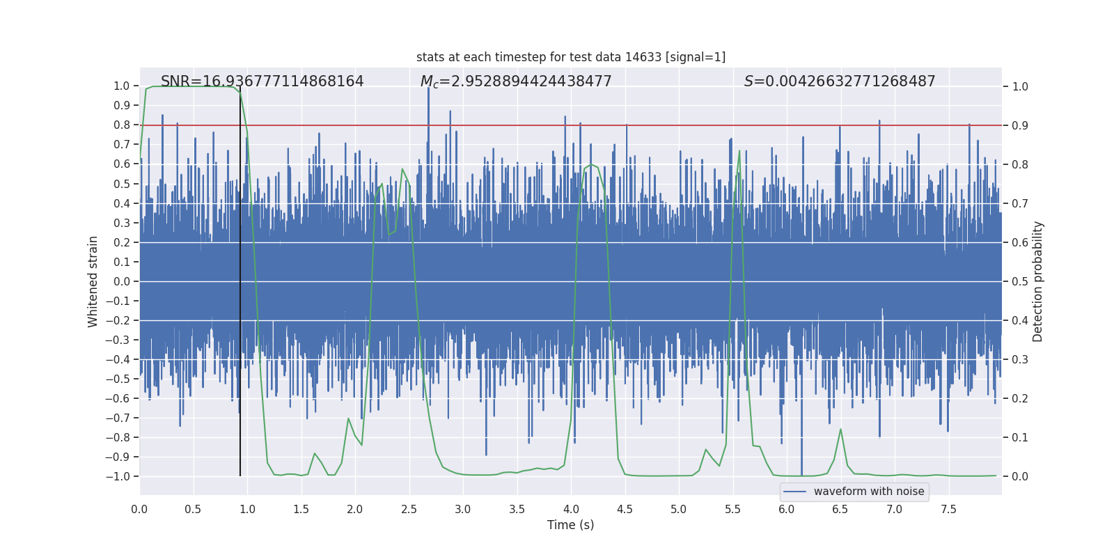Image resolution: width=1114 pixels, height=557 pixels.
Task: Select the 0.0 tick on the Whitened strain axis
Action: pos(122,281)
